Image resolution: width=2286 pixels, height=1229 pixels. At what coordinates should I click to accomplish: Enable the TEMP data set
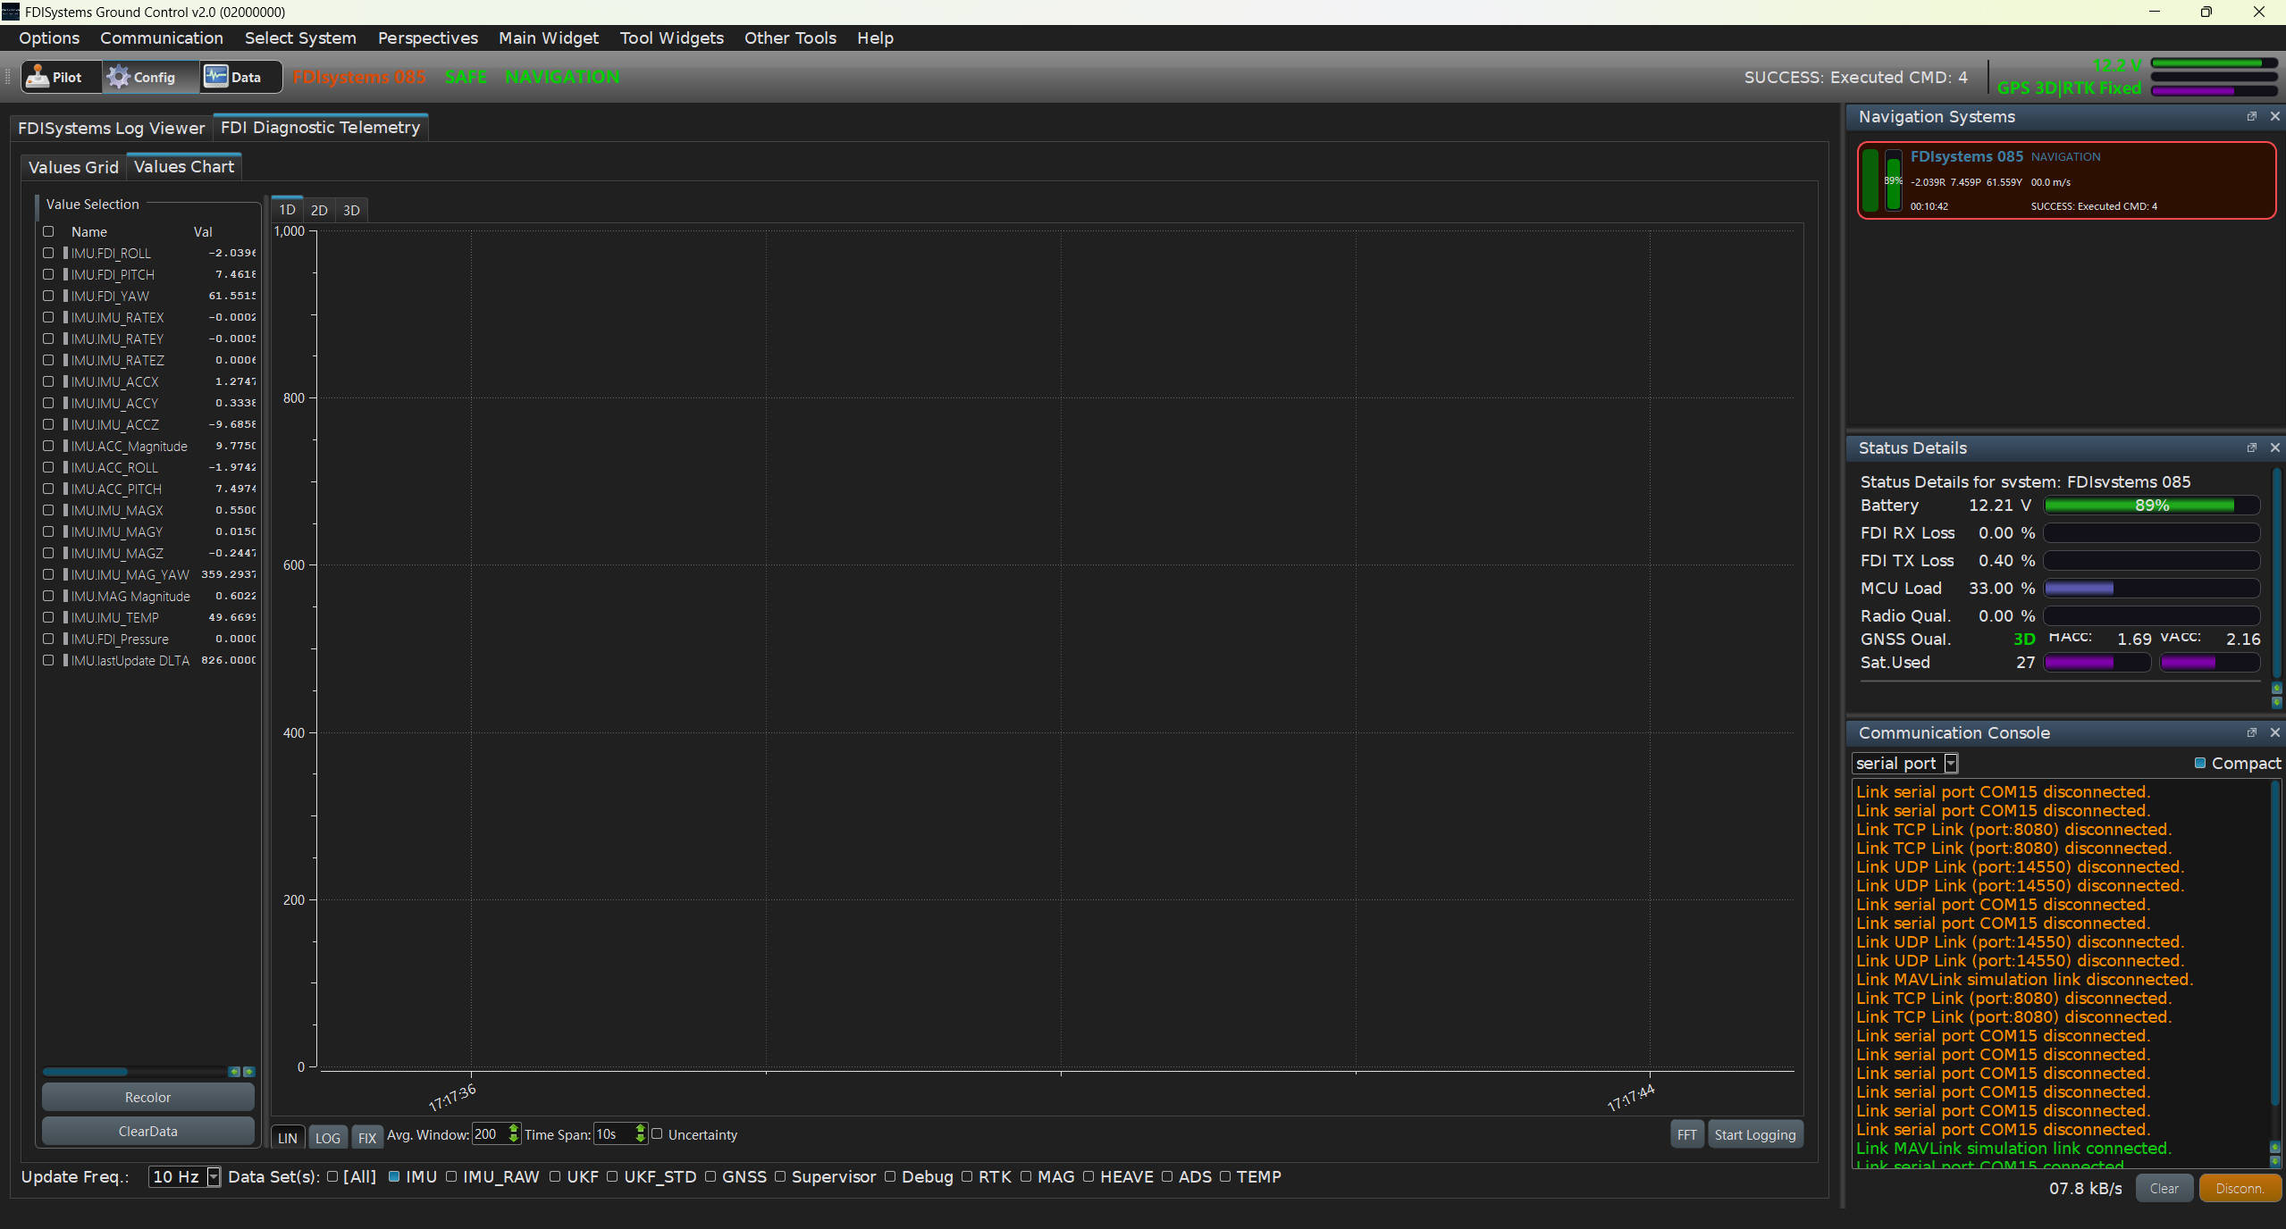pyautogui.click(x=1225, y=1176)
